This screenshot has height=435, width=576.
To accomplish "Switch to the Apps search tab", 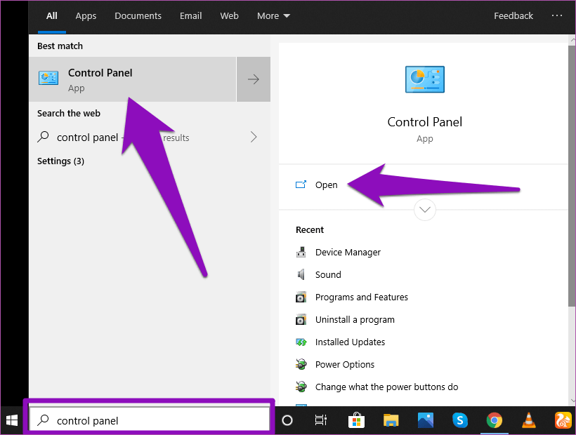I will coord(86,15).
